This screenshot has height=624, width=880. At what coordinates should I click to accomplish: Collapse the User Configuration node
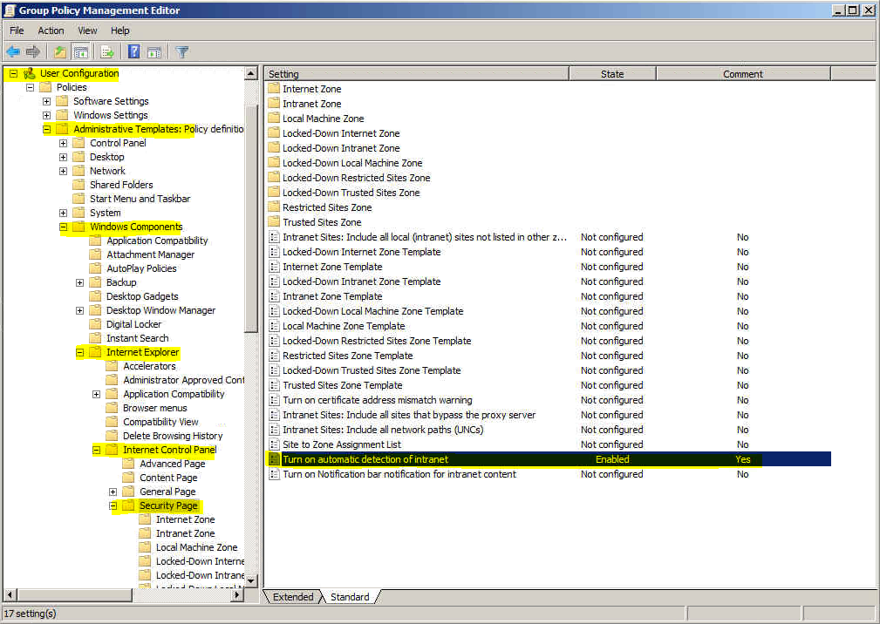(13, 73)
